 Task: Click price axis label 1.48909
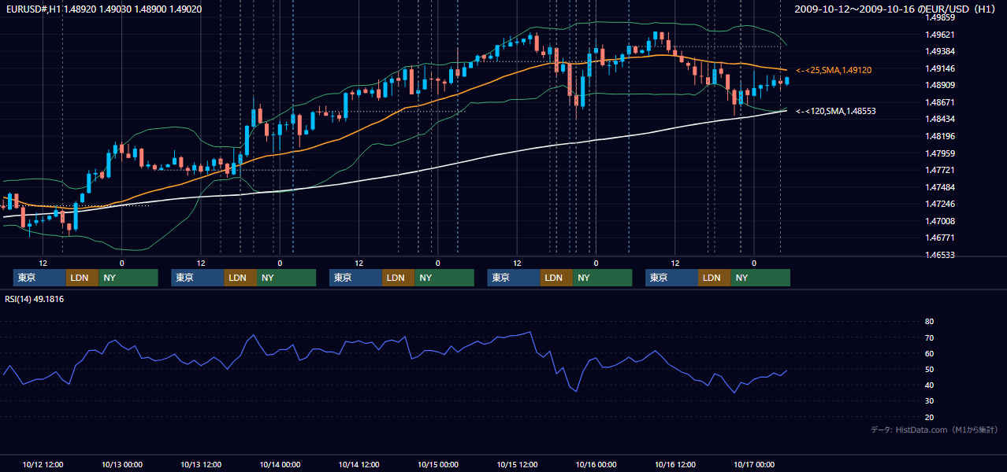(x=940, y=85)
